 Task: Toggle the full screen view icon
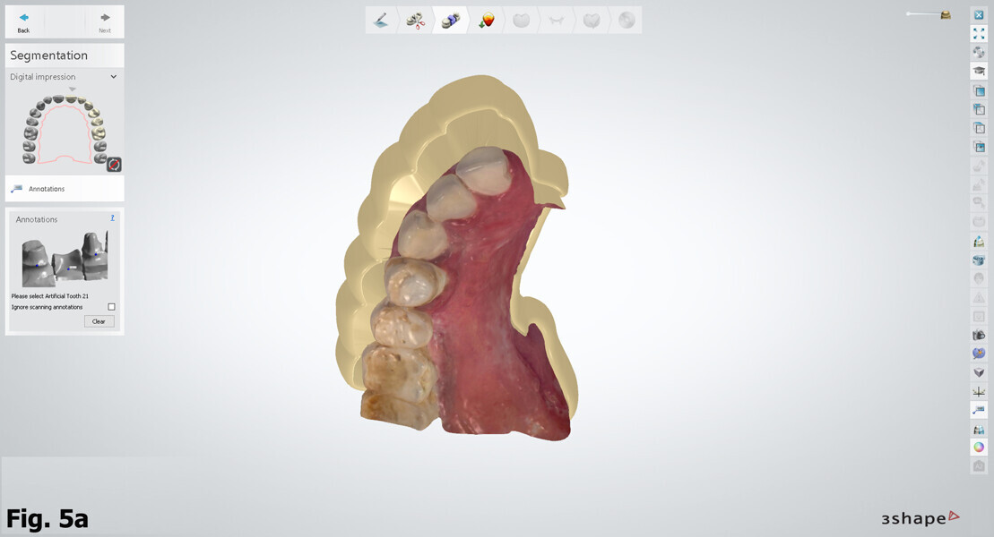(x=979, y=34)
